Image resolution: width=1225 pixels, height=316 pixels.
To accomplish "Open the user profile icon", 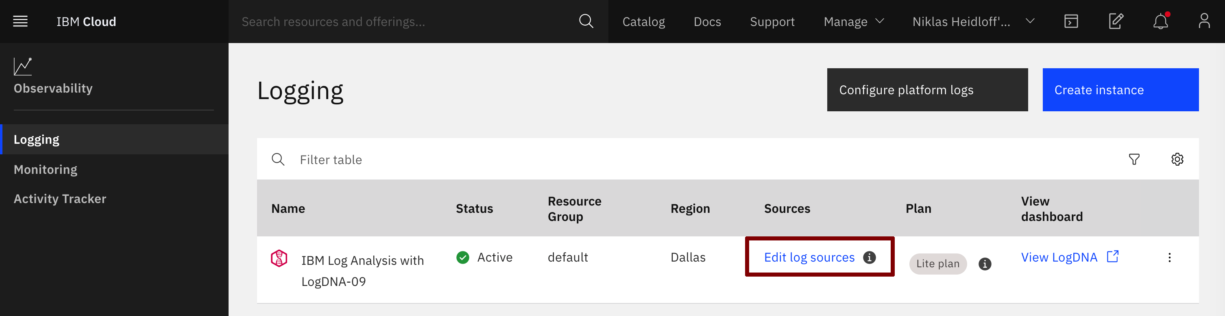I will click(1204, 22).
